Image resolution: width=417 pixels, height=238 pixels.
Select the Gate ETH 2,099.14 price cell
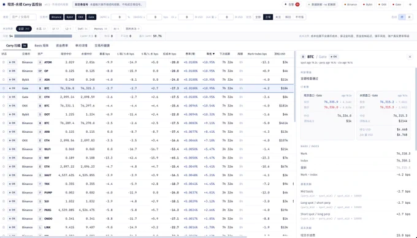[x=67, y=97]
